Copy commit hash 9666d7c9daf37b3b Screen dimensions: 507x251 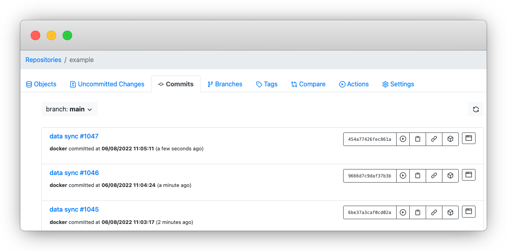[x=369, y=175]
